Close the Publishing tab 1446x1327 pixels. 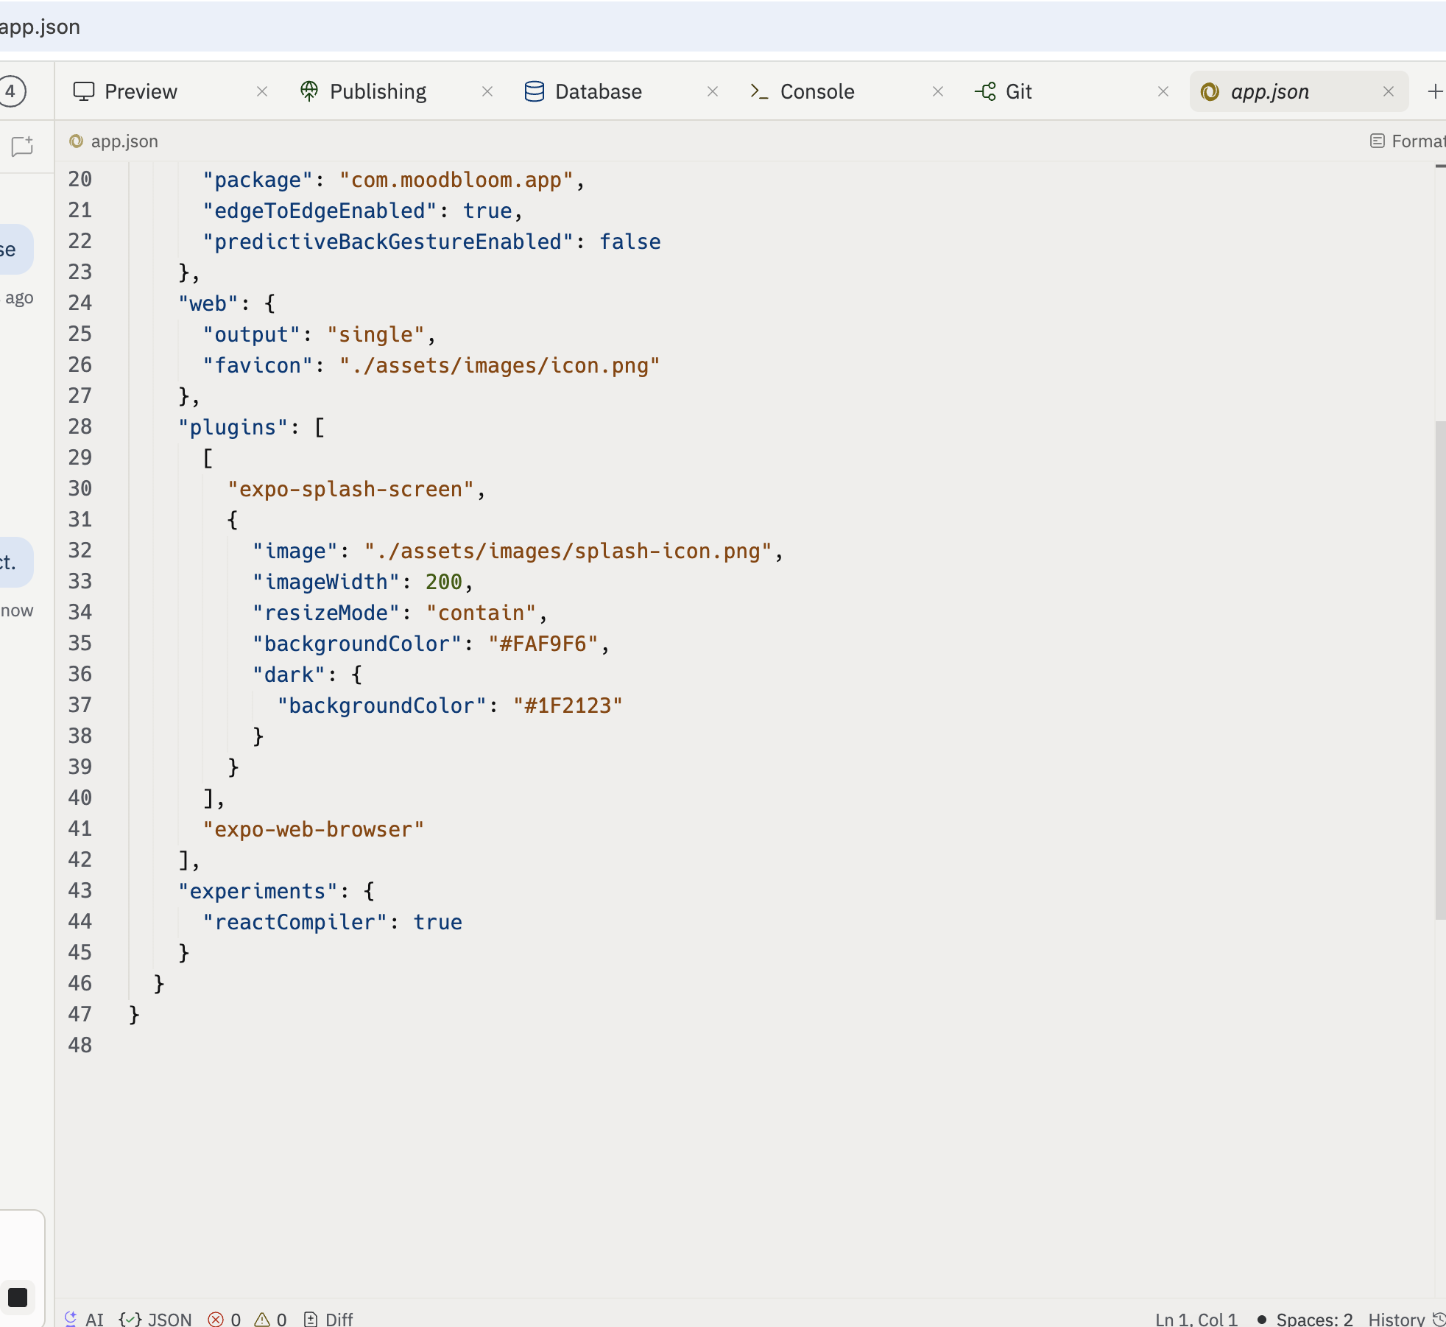487,92
